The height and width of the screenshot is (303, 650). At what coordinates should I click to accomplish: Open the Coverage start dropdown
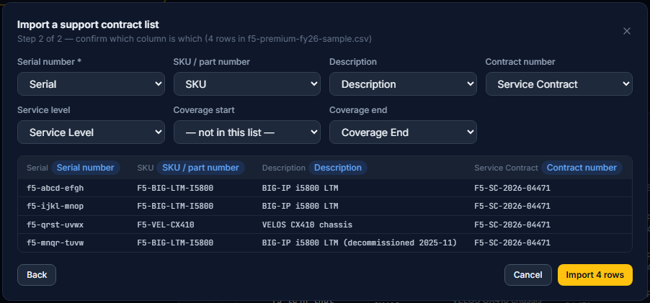click(247, 132)
